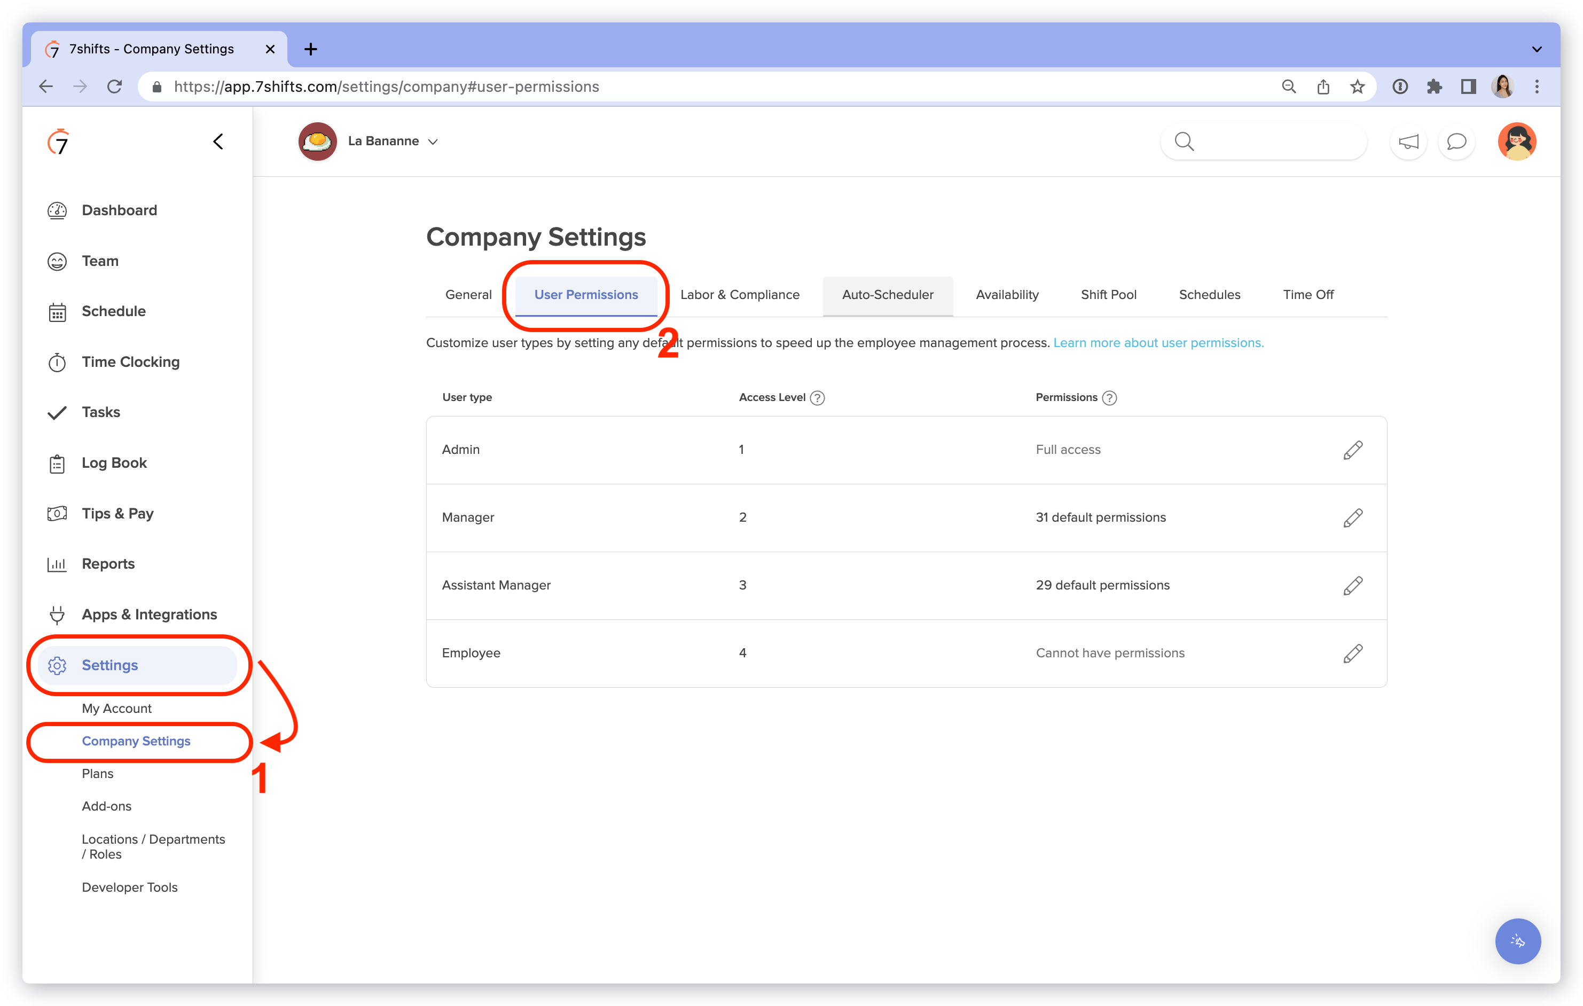Viewport: 1583px width, 1006px height.
Task: Open Learn more about user permissions link
Action: (x=1158, y=342)
